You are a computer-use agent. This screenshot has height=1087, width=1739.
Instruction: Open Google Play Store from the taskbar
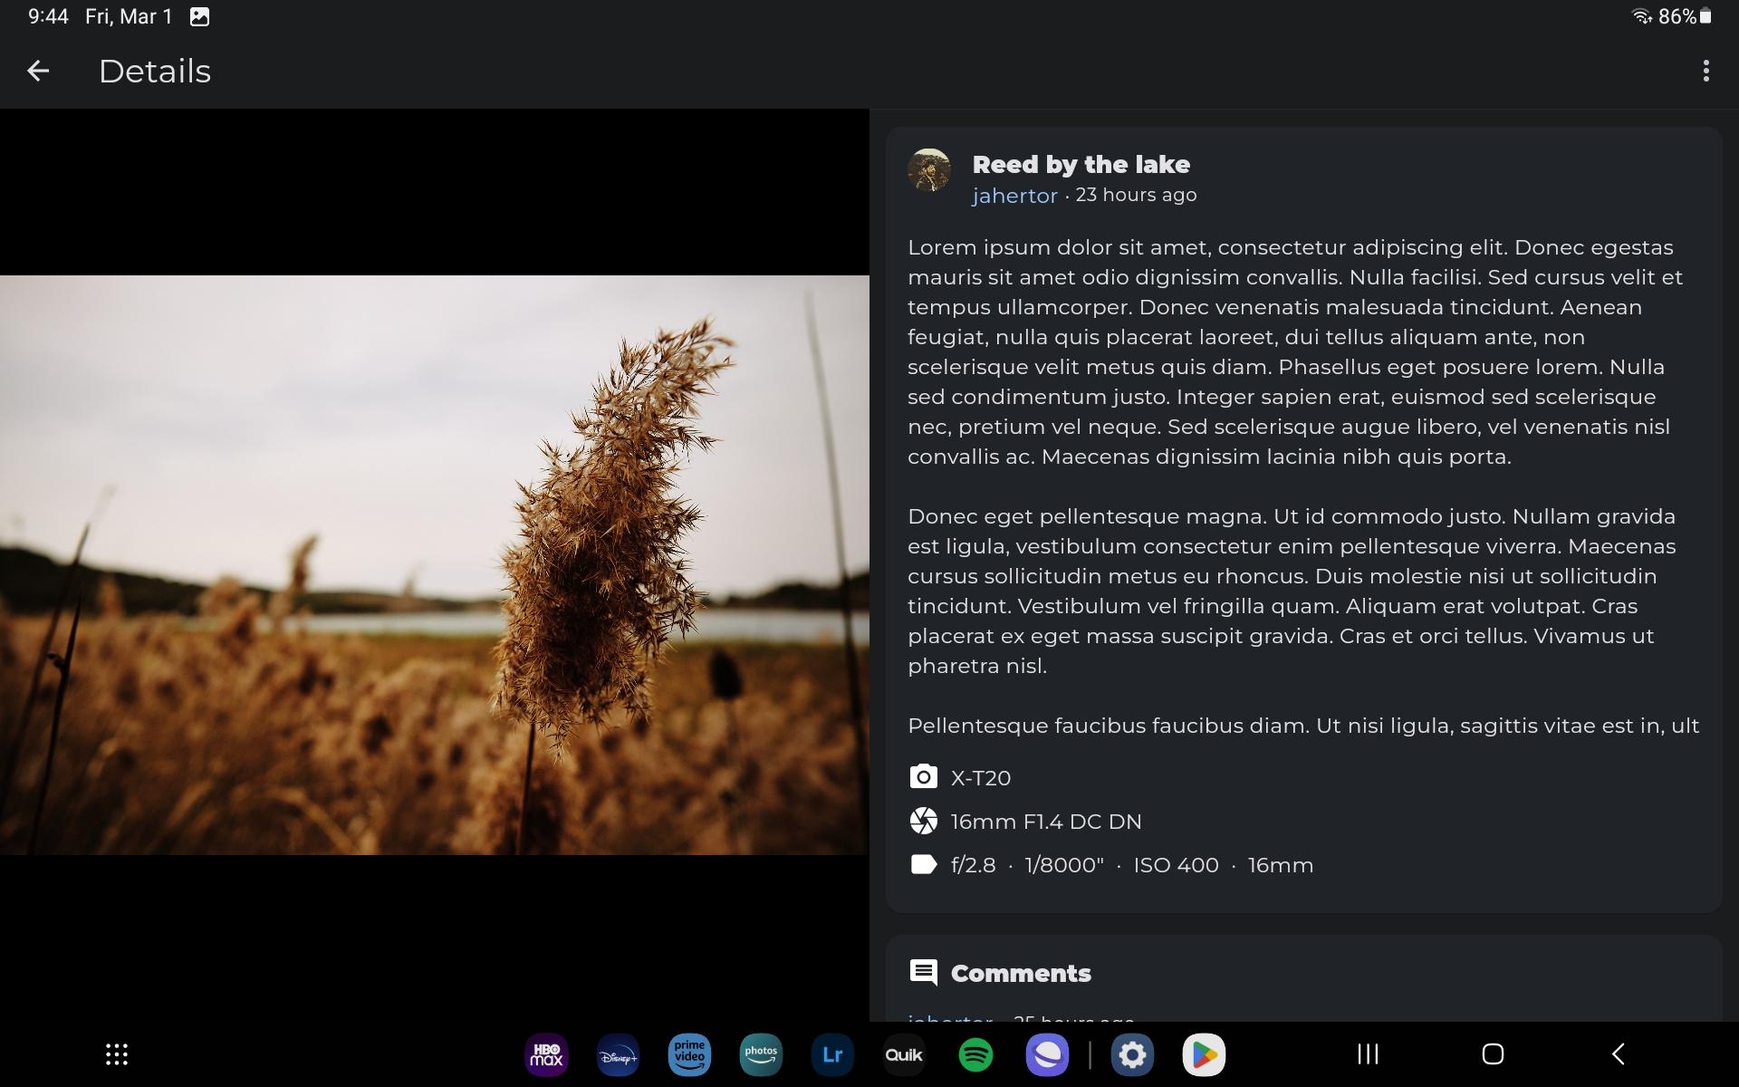click(x=1204, y=1054)
